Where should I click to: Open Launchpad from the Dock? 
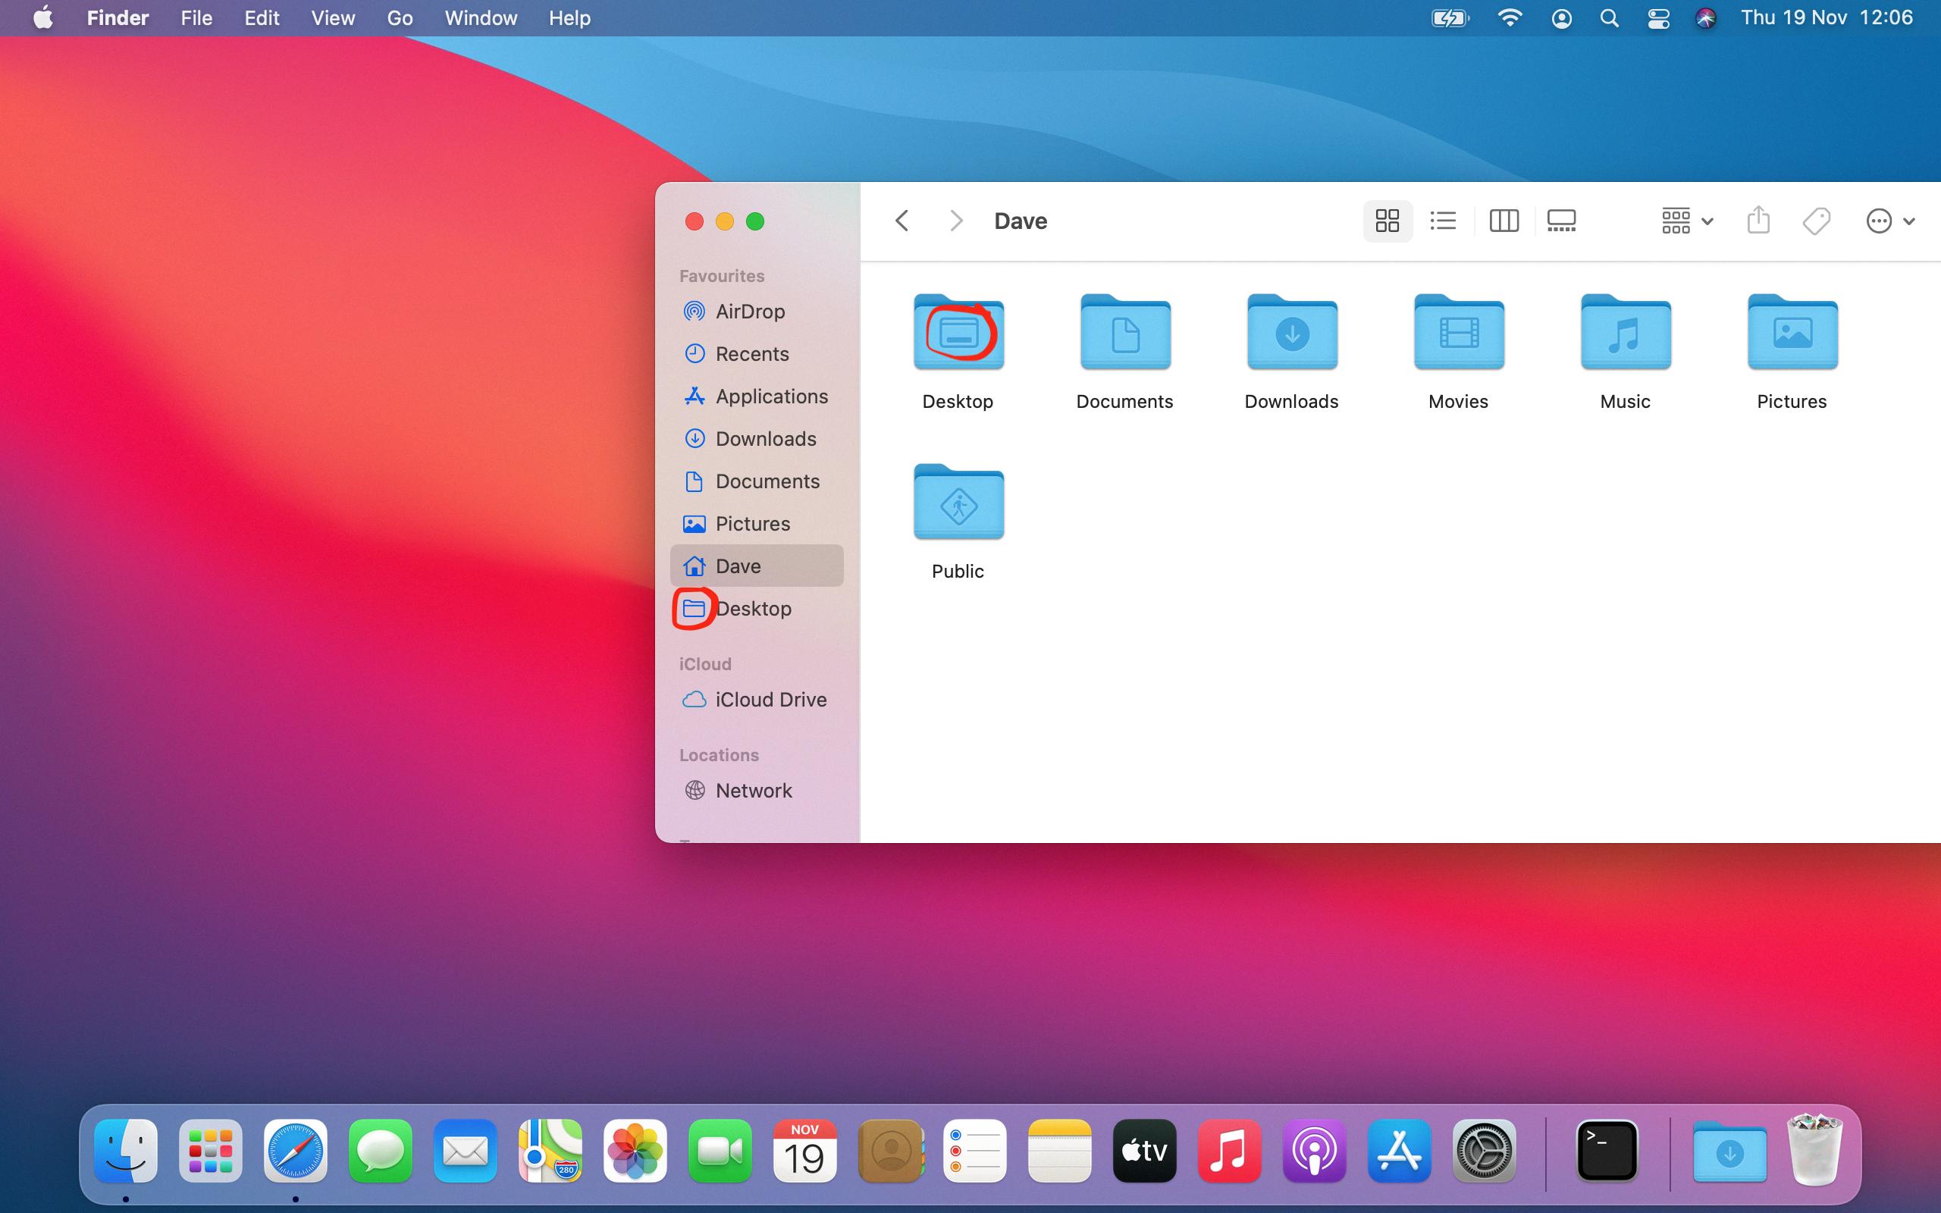[x=211, y=1152]
